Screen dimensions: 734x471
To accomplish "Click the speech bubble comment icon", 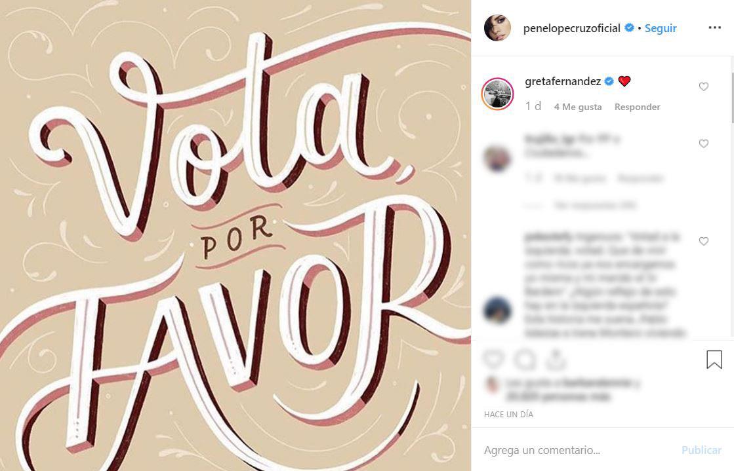I will tap(525, 360).
